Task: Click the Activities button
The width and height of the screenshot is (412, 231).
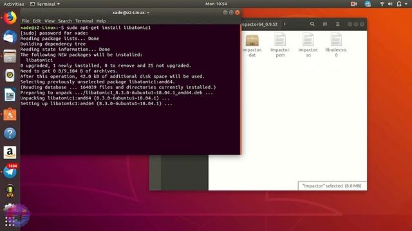Action: tap(14, 4)
